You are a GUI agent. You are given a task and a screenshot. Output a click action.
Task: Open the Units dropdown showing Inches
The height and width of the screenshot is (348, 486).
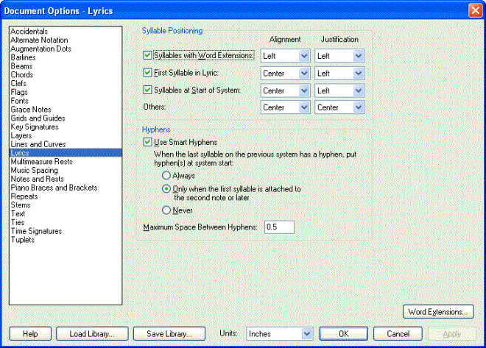(280, 334)
